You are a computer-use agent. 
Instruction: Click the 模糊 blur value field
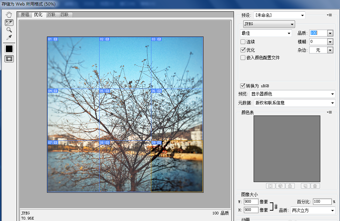318,42
